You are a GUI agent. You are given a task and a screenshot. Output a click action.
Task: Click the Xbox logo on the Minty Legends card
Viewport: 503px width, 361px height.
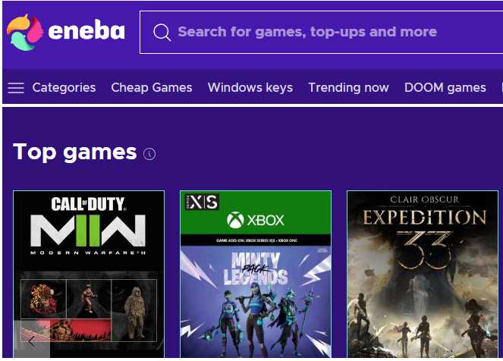[255, 220]
